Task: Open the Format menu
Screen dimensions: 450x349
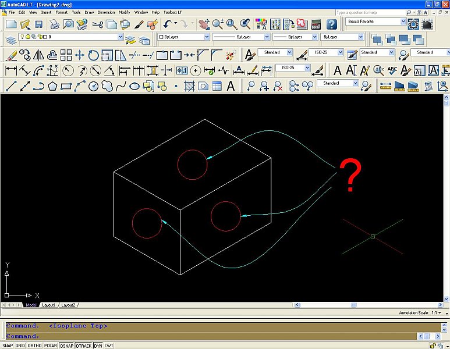Action: 61,12
